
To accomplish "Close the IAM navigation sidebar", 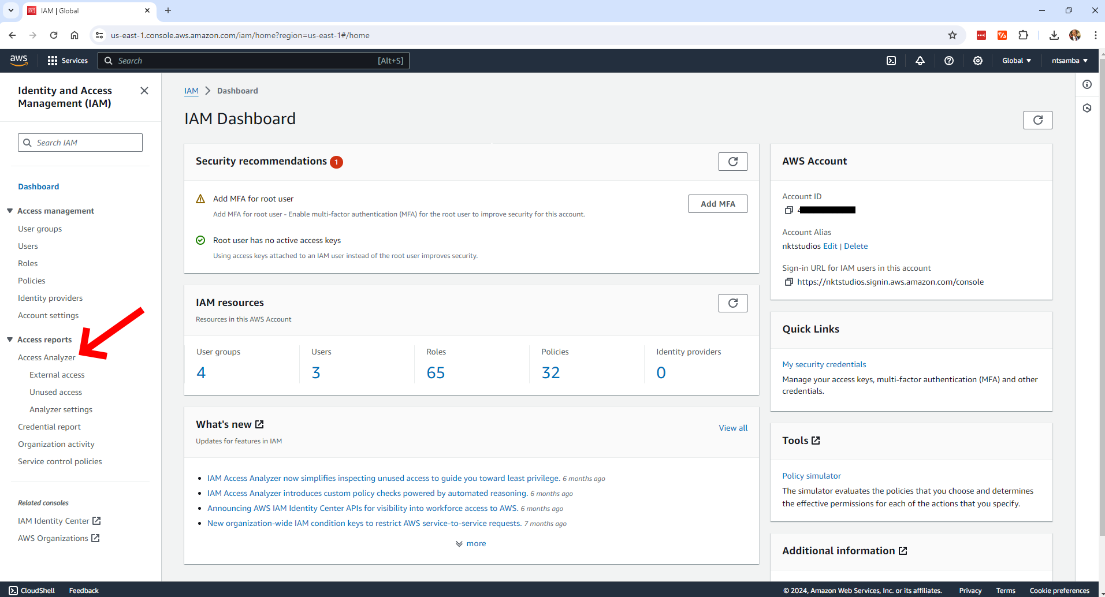I will [144, 91].
